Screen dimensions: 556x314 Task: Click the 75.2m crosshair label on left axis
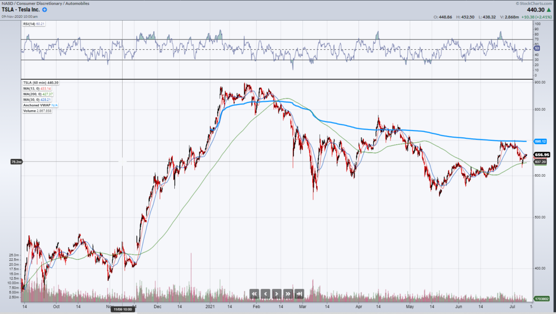[16, 162]
